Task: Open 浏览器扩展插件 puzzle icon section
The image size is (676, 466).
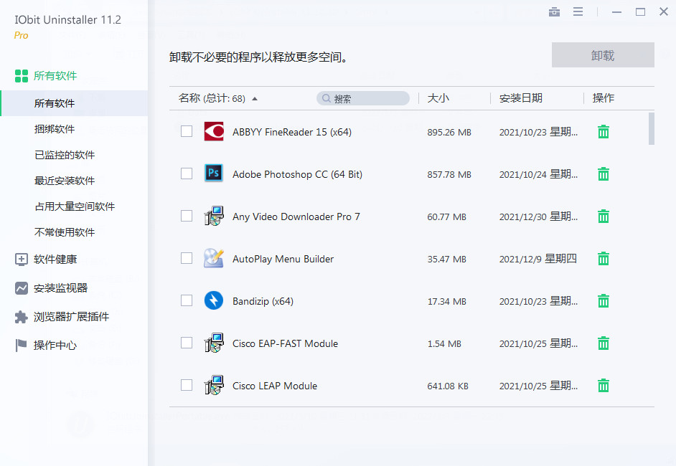Action: (x=62, y=317)
